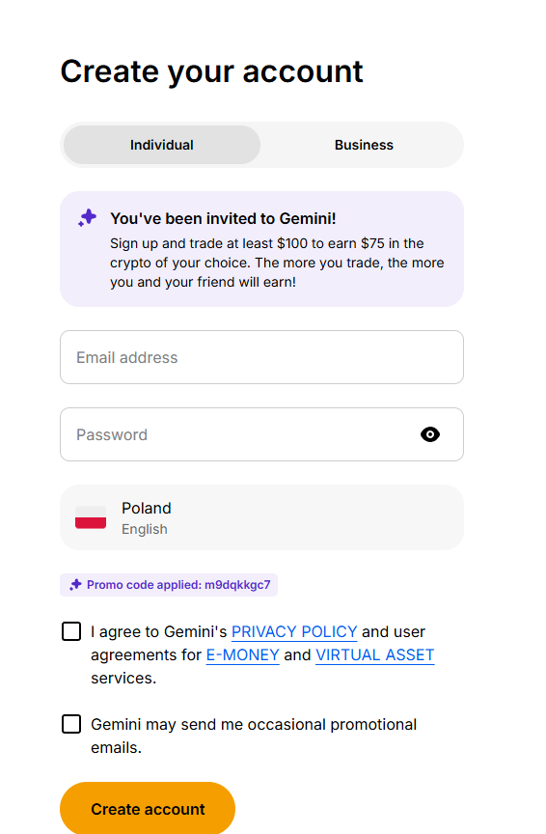This screenshot has width=546, height=834.
Task: Click "You've been invited to Gemini!" heading
Action: click(223, 218)
